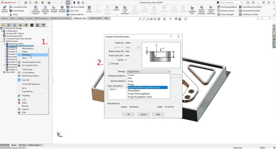Click the Home icon in title toolbar
Image resolution: width=276 pixels, height=149 pixels.
[x=26, y=3]
